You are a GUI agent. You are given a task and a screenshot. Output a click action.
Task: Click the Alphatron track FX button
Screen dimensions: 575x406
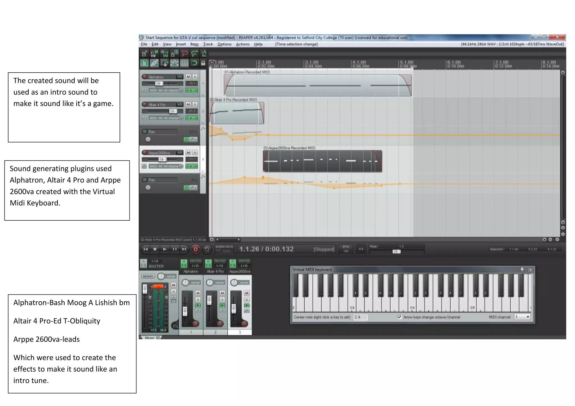click(x=189, y=90)
